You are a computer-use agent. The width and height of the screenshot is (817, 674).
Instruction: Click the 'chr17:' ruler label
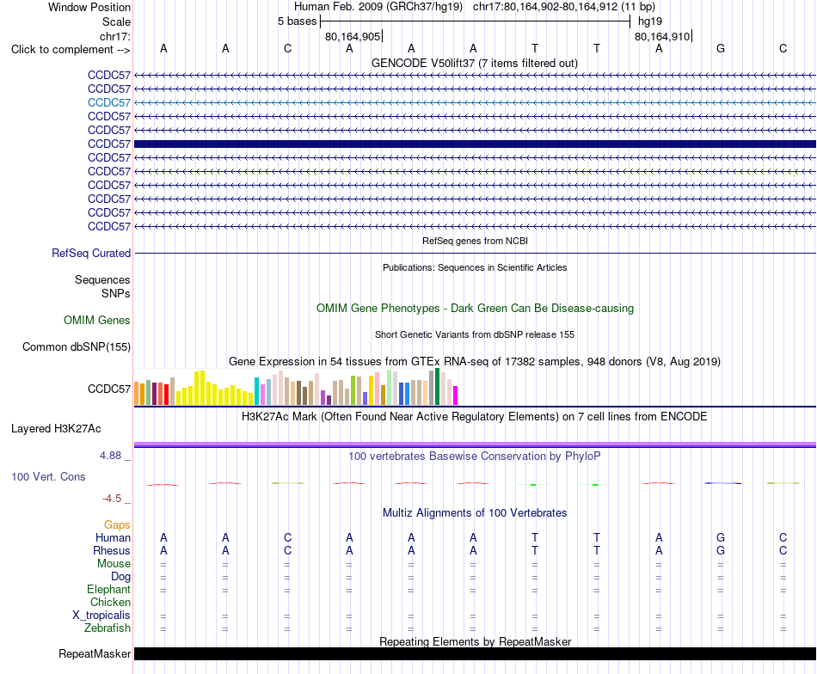click(114, 36)
